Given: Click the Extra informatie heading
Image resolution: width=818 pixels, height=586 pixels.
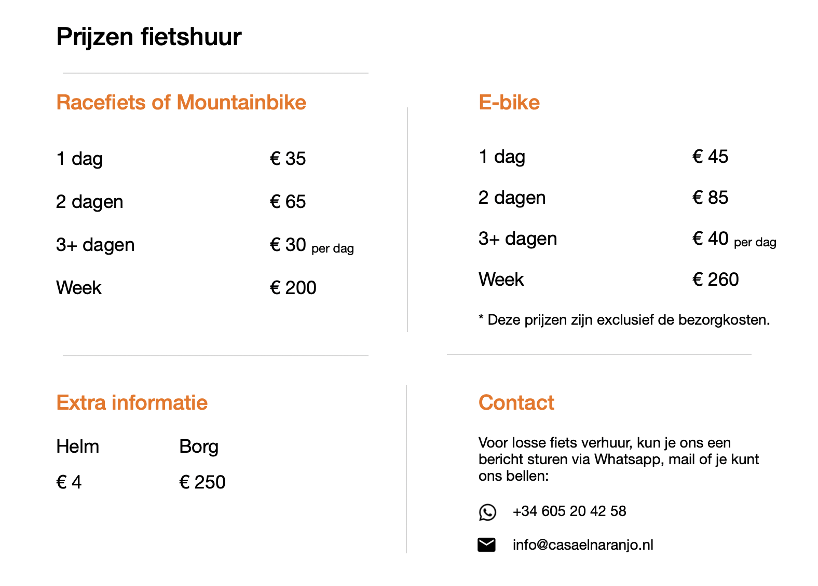Looking at the screenshot, I should (x=132, y=402).
